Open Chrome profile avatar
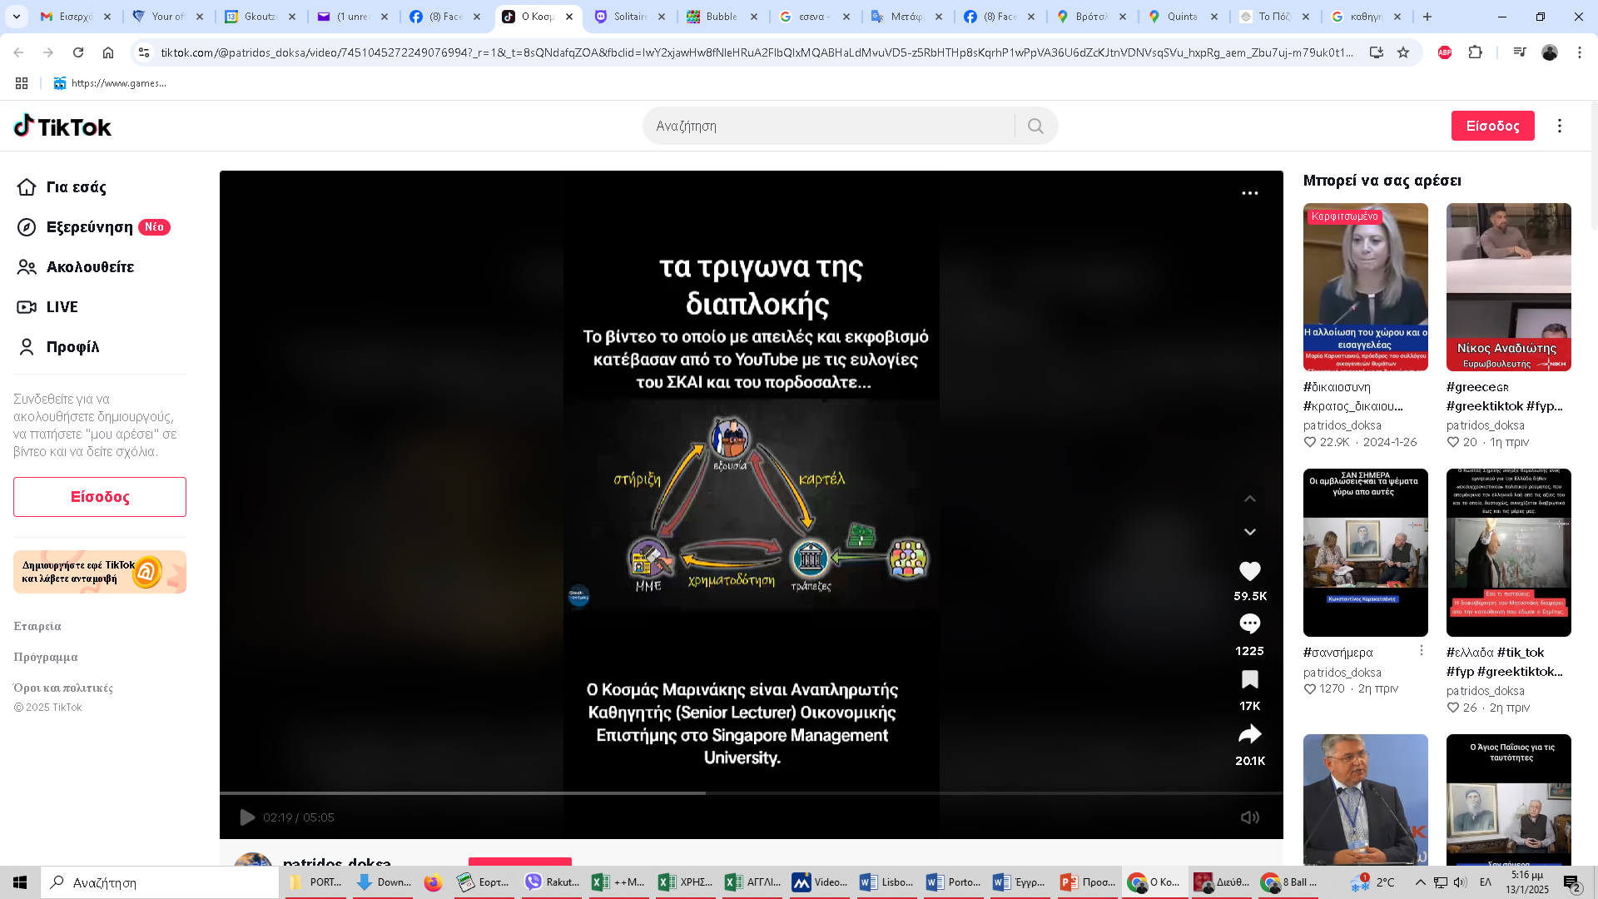This screenshot has height=899, width=1598. click(1550, 52)
